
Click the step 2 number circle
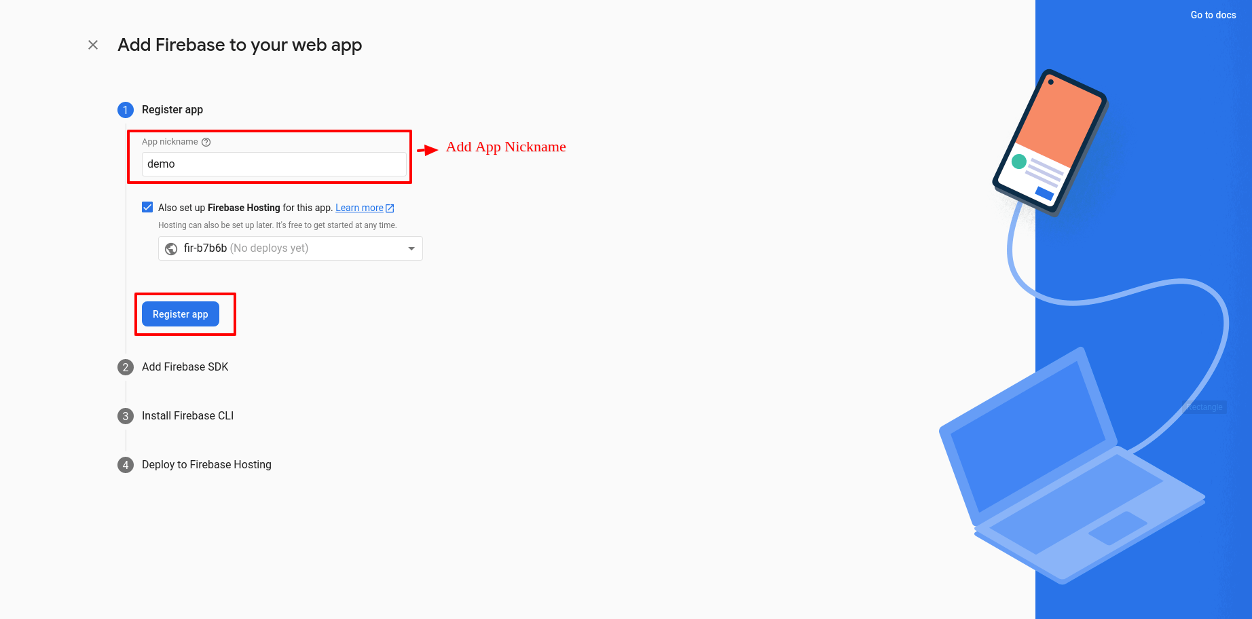click(x=126, y=367)
